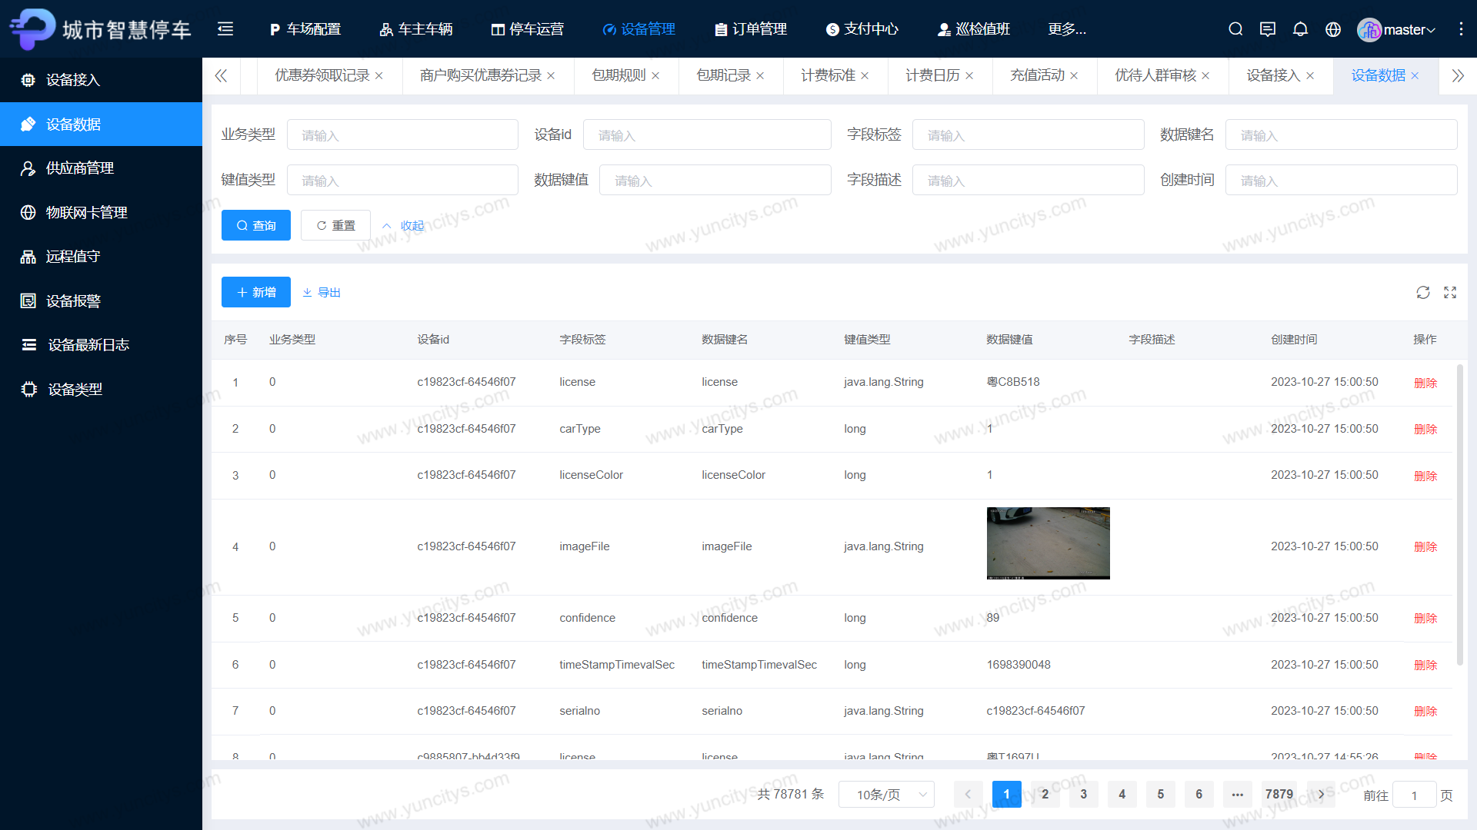Click the 查询 search button
The image size is (1477, 830).
click(256, 226)
